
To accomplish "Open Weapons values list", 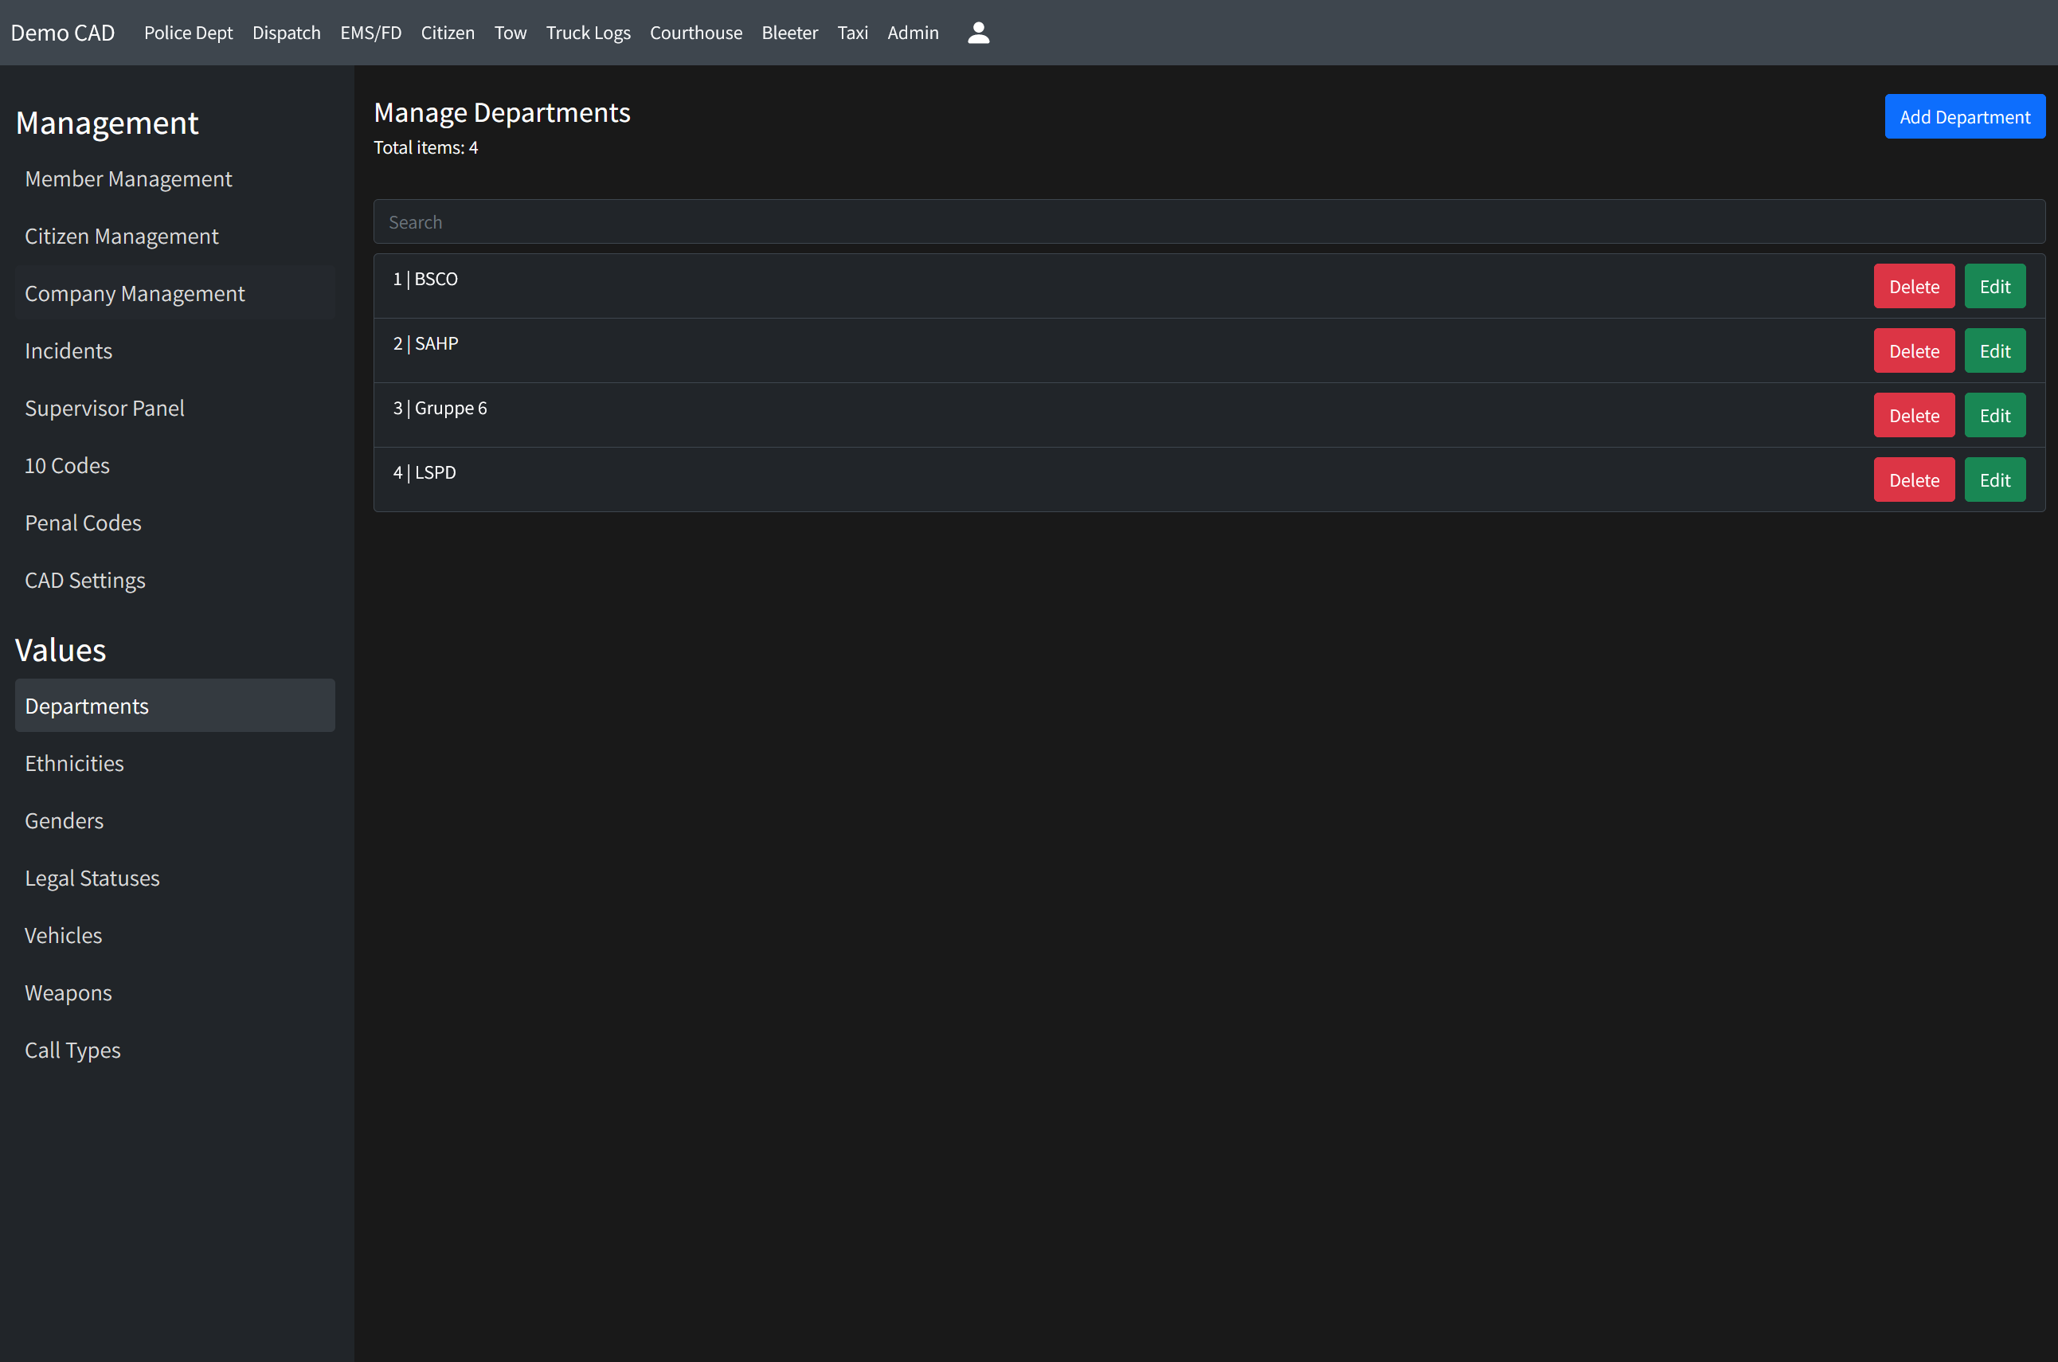I will tap(68, 993).
